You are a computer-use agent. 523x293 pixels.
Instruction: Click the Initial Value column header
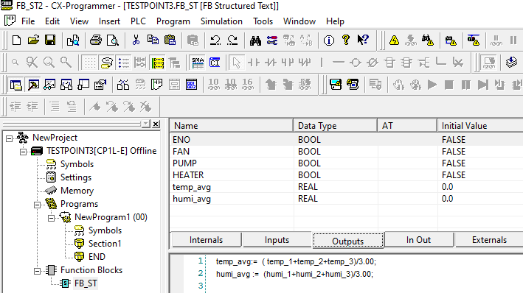point(480,126)
